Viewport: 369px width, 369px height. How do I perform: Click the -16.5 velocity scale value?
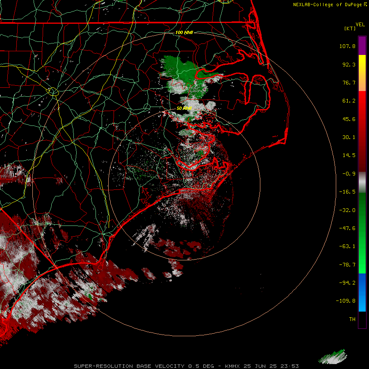[347, 192]
